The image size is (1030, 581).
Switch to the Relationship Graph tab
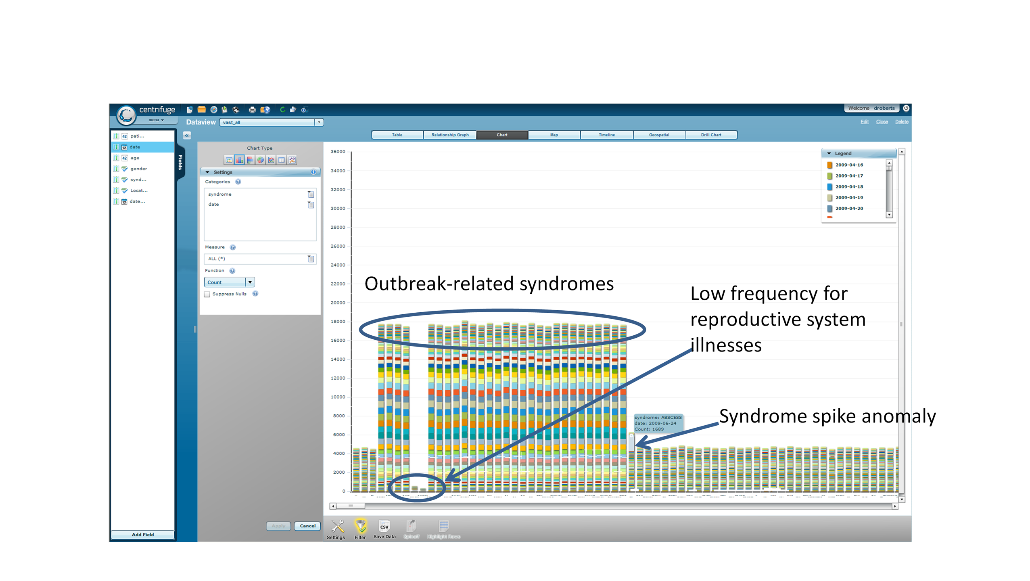pyautogui.click(x=449, y=135)
